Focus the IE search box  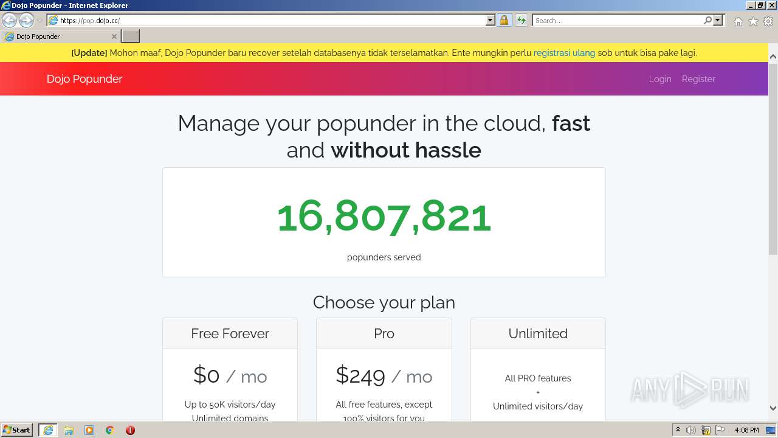pyautogui.click(x=618, y=20)
